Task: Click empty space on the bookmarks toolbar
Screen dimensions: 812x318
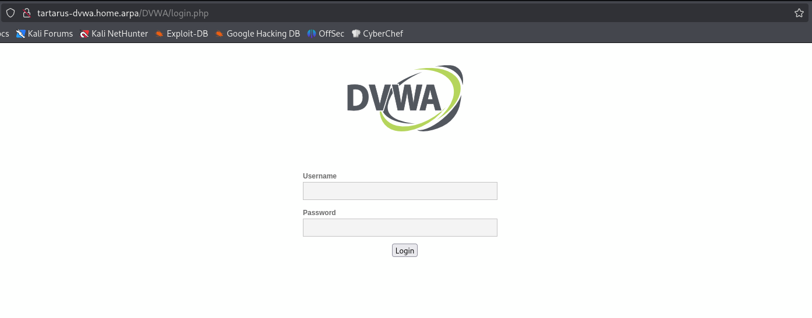Action: tap(582, 34)
